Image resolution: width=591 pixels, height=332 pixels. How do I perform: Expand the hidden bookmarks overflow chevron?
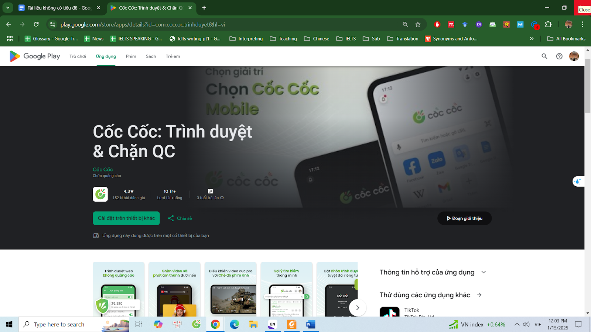click(532, 38)
